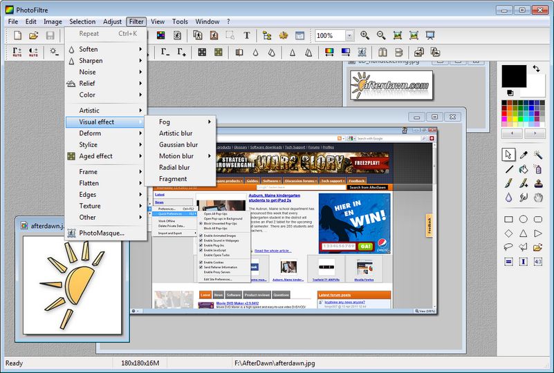Expand the Soften submenu

[x=106, y=49]
